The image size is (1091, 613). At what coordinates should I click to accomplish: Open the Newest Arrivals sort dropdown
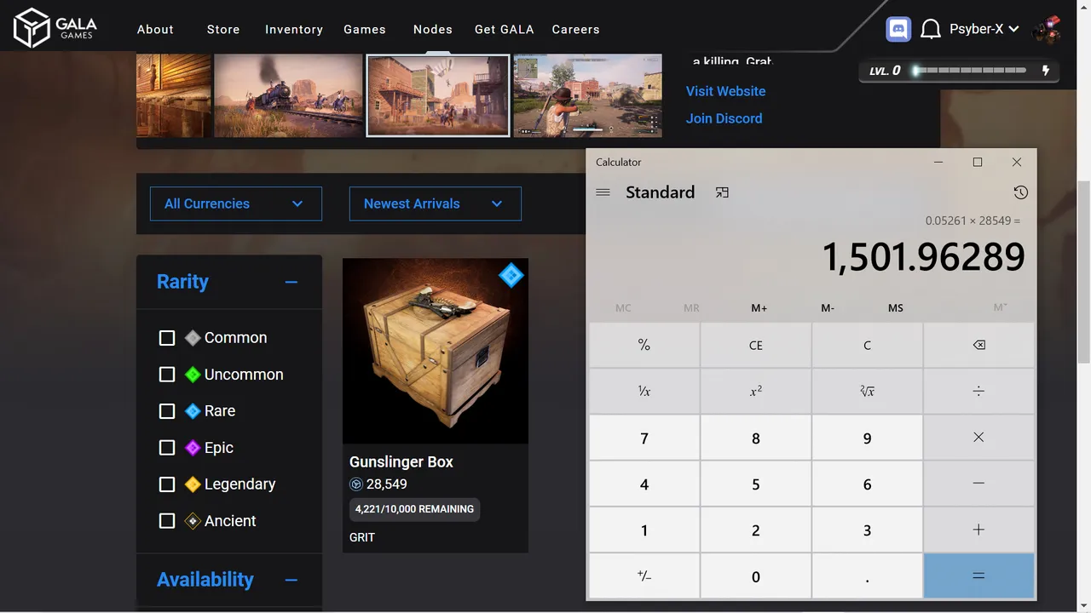click(436, 203)
